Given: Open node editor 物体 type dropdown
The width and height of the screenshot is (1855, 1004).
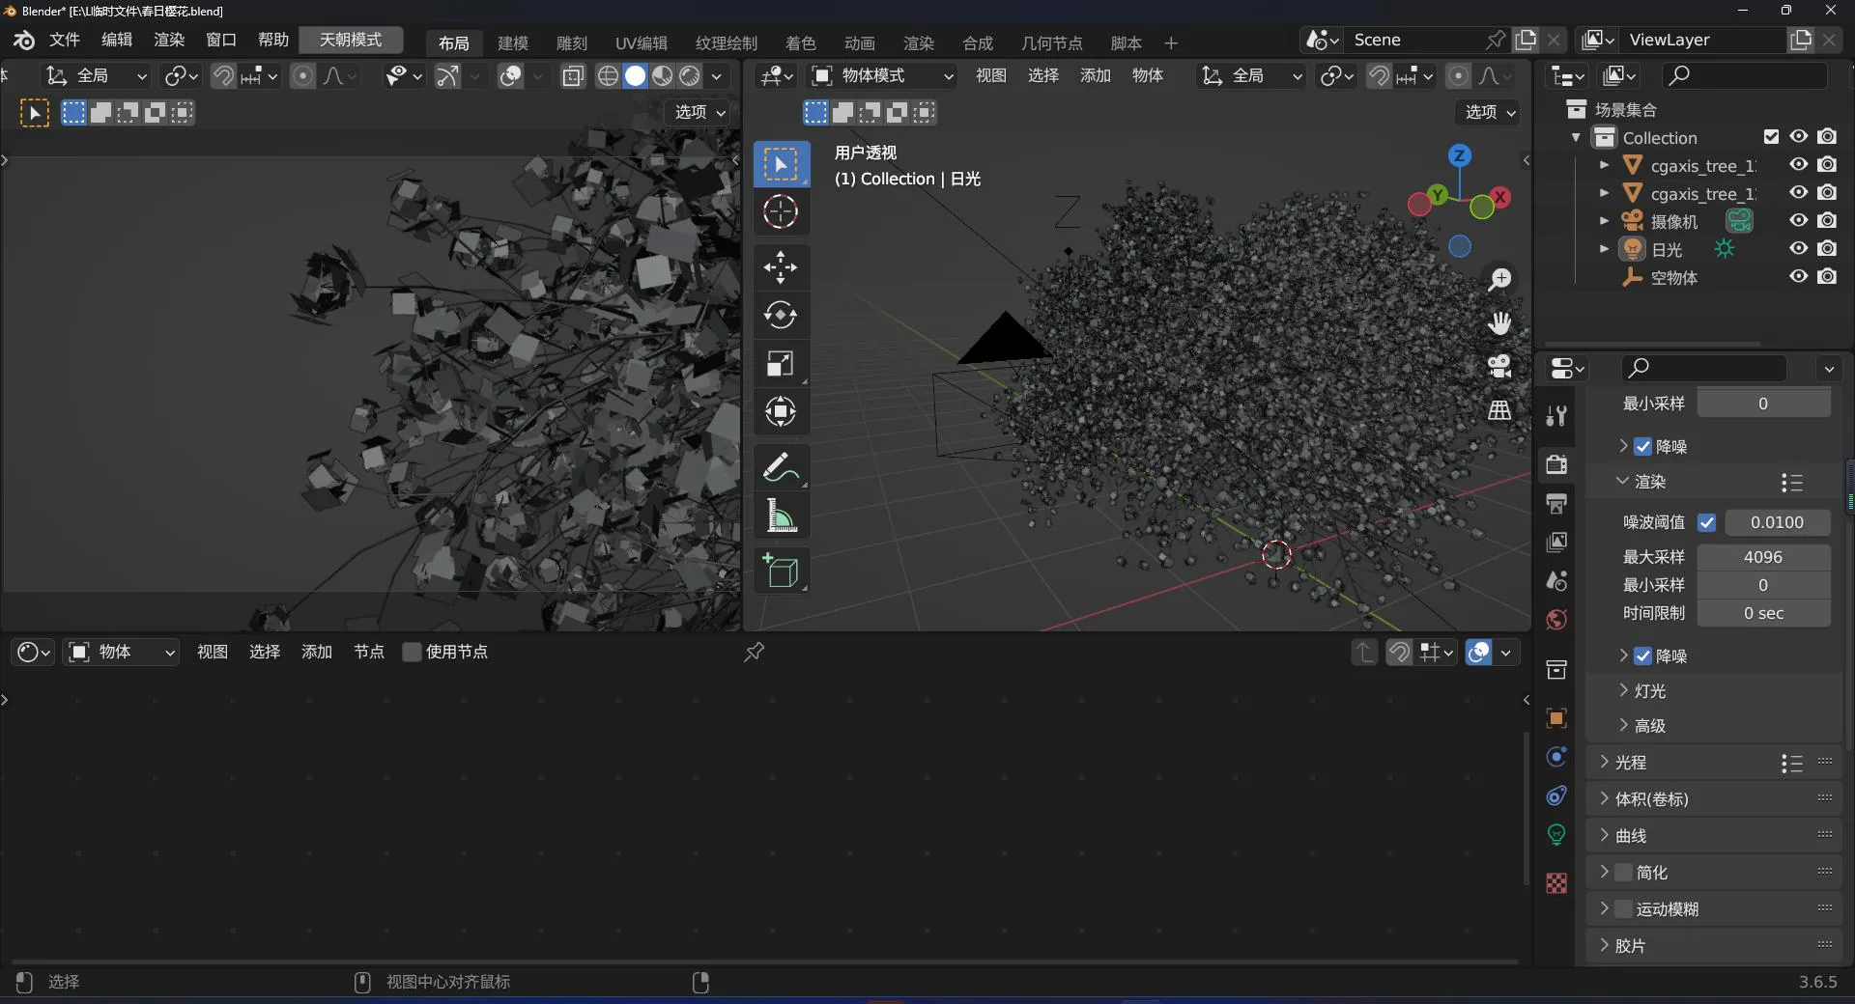Looking at the screenshot, I should point(122,653).
